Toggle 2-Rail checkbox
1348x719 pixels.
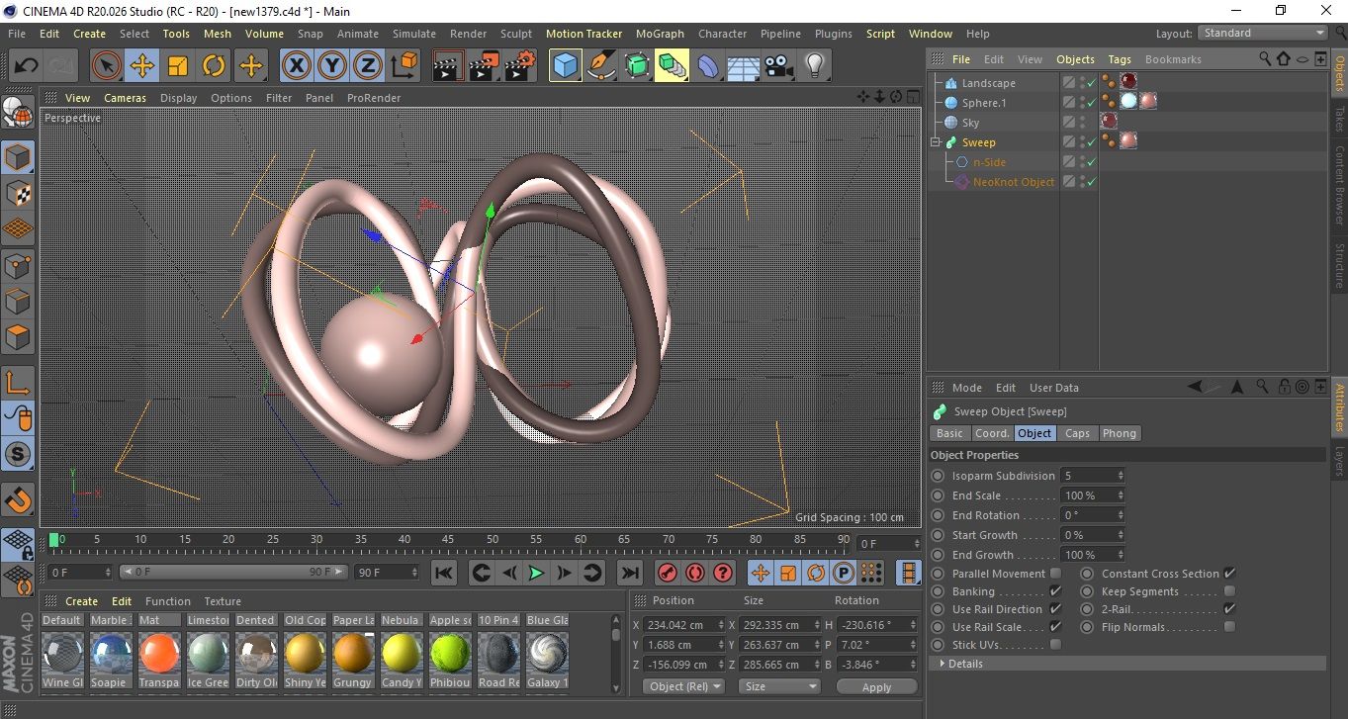pyautogui.click(x=1229, y=609)
